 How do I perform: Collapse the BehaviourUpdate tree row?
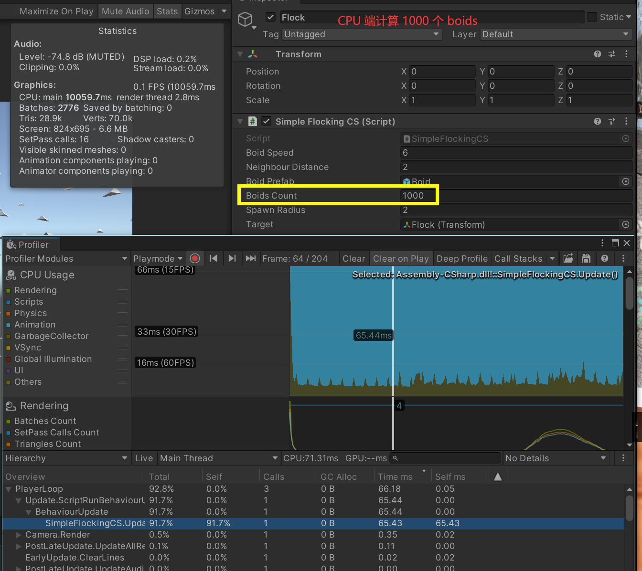[29, 512]
